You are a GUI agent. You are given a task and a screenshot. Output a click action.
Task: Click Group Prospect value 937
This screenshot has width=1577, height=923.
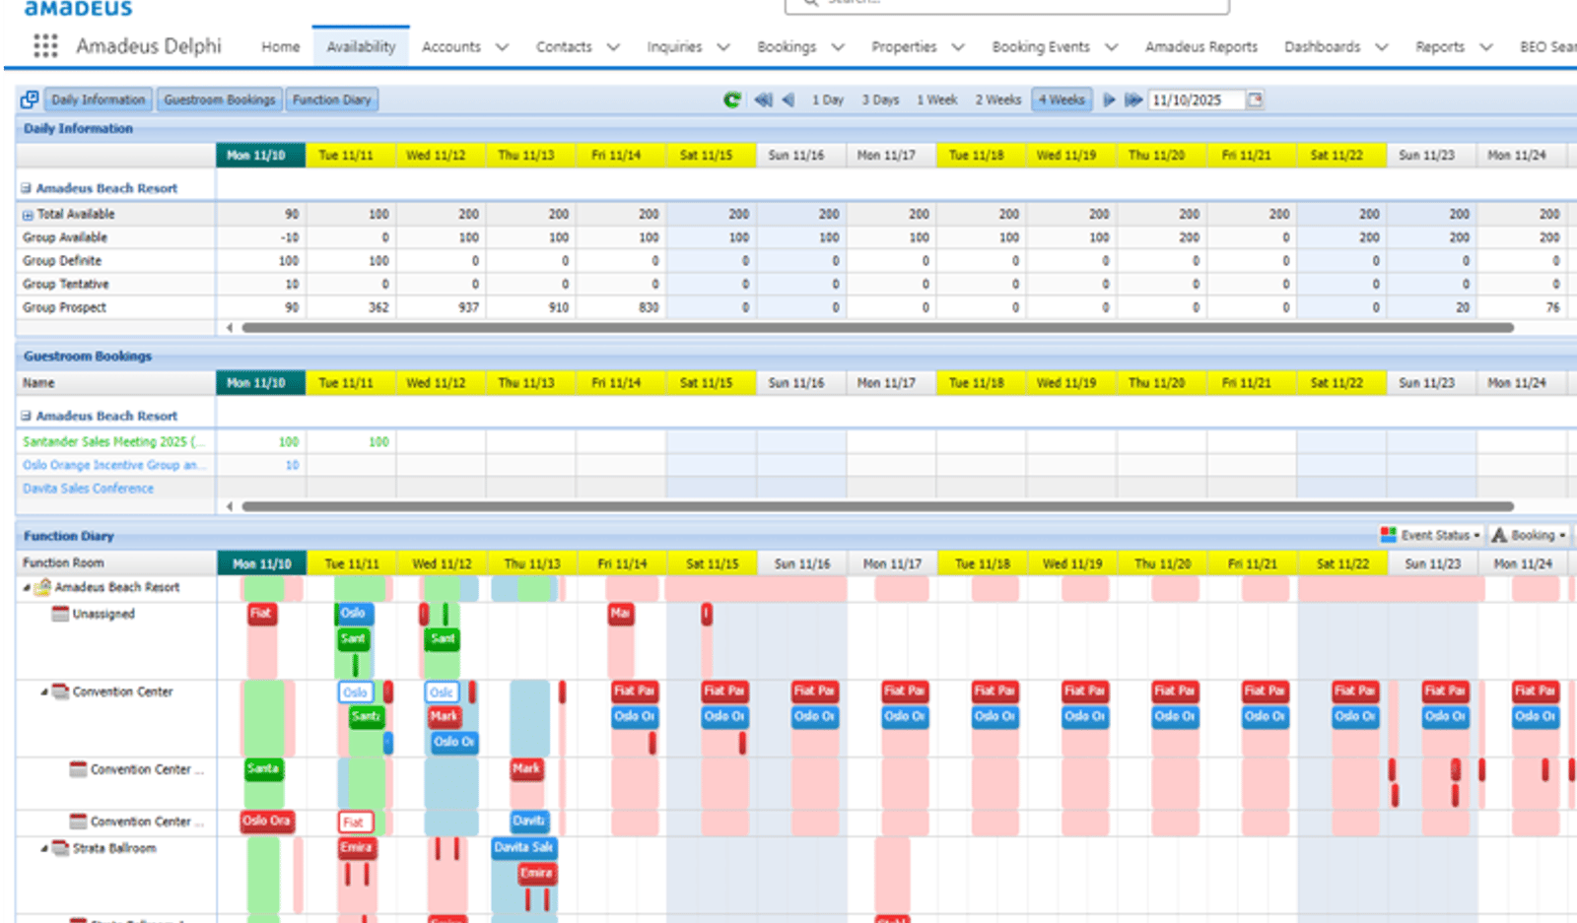click(468, 307)
